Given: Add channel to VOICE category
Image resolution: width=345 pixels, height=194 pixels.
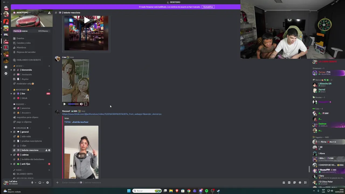Looking at the screenshot, I should 49,170.
